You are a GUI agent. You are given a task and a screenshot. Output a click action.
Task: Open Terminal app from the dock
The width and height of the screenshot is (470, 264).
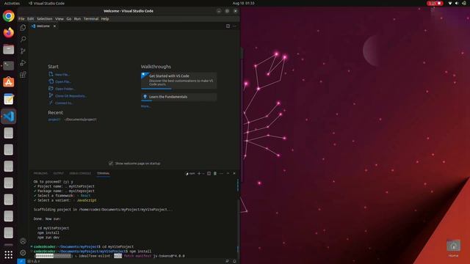click(8, 65)
